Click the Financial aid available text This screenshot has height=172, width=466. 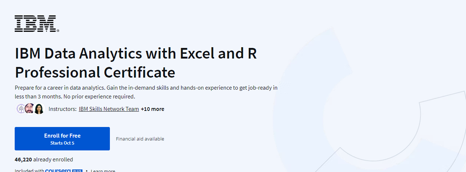pyautogui.click(x=140, y=139)
